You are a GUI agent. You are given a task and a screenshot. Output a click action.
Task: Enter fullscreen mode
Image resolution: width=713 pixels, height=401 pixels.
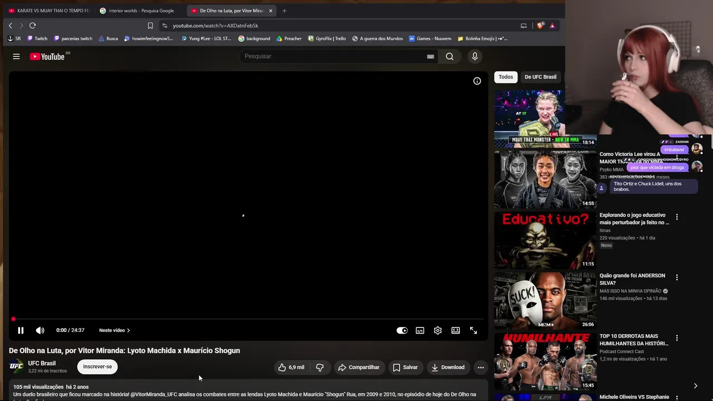[x=473, y=330]
